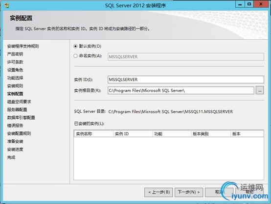Screen dimensions: 271x204
Task: Click the 实例 ID(I) input field
Action: point(186,79)
